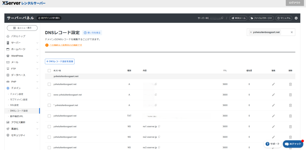306x150 pixels.
Task: Select the TXT record row checkbox
Action: pyautogui.click(x=49, y=116)
